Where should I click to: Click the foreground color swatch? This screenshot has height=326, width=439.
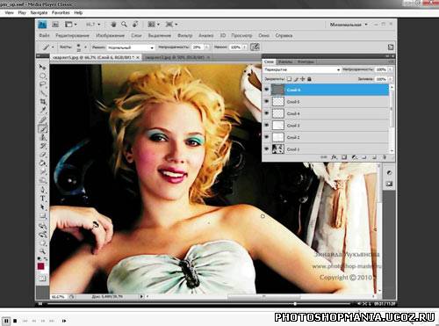point(40,266)
